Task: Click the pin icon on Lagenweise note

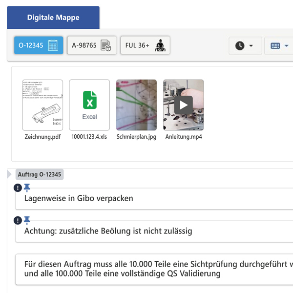Action: click(x=27, y=188)
